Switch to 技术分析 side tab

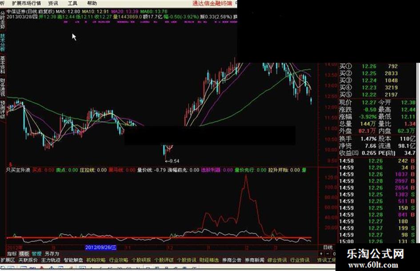(2, 42)
